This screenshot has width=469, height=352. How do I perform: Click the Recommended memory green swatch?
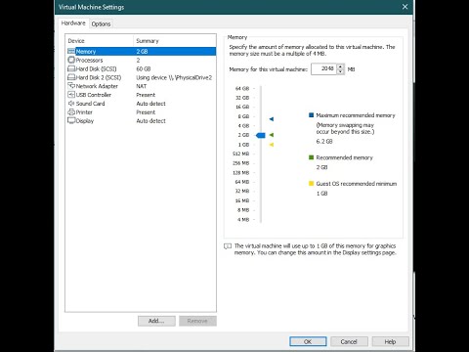tap(311, 157)
